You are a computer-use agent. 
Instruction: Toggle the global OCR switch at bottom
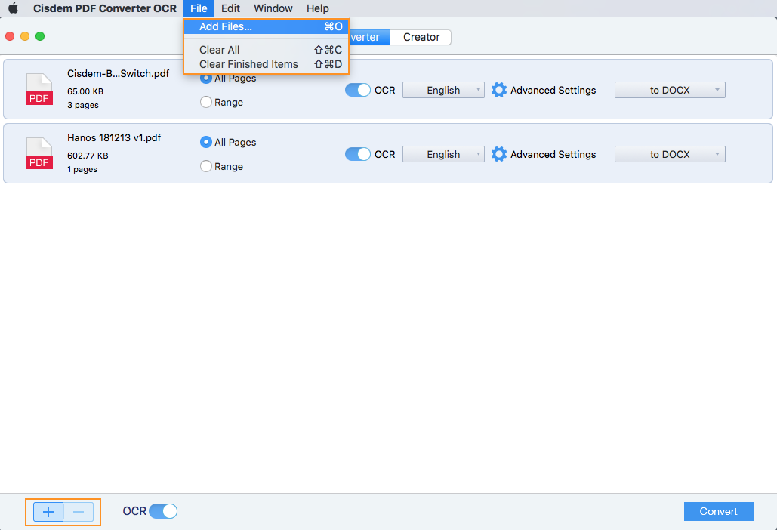click(163, 511)
